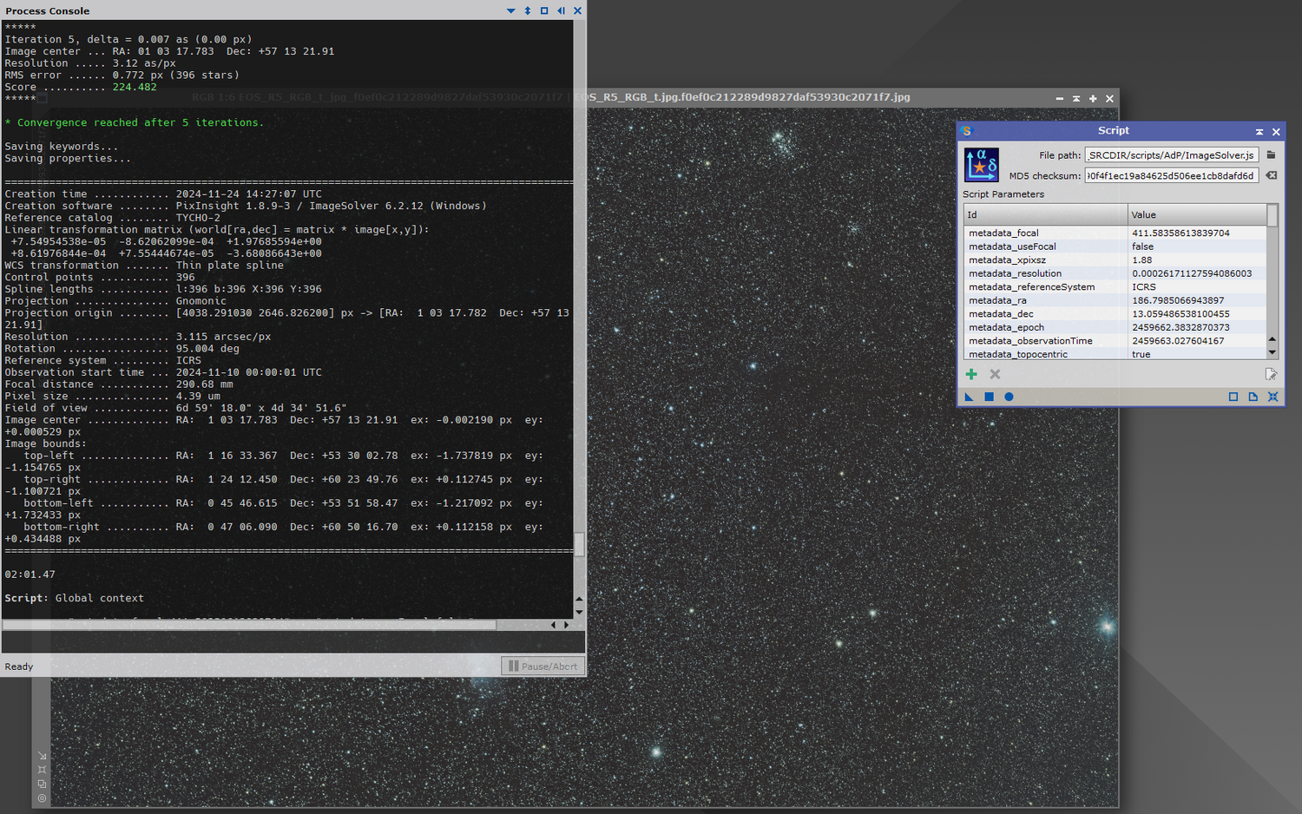Add a script parameter with green plus
The width and height of the screenshot is (1302, 814).
click(971, 374)
